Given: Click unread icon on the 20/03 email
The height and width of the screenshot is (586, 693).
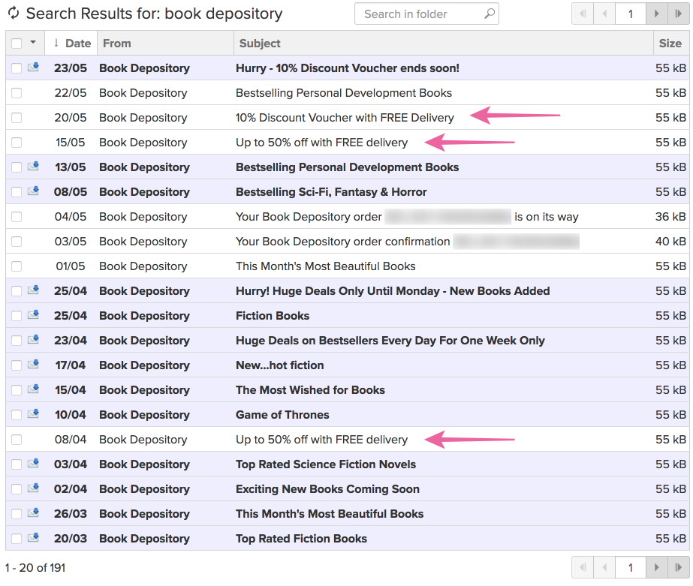Looking at the screenshot, I should point(33,537).
